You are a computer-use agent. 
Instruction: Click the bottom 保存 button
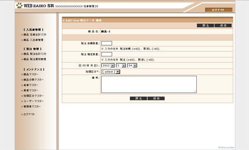pos(156,99)
